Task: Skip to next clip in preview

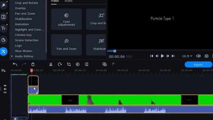Action: click(173, 56)
